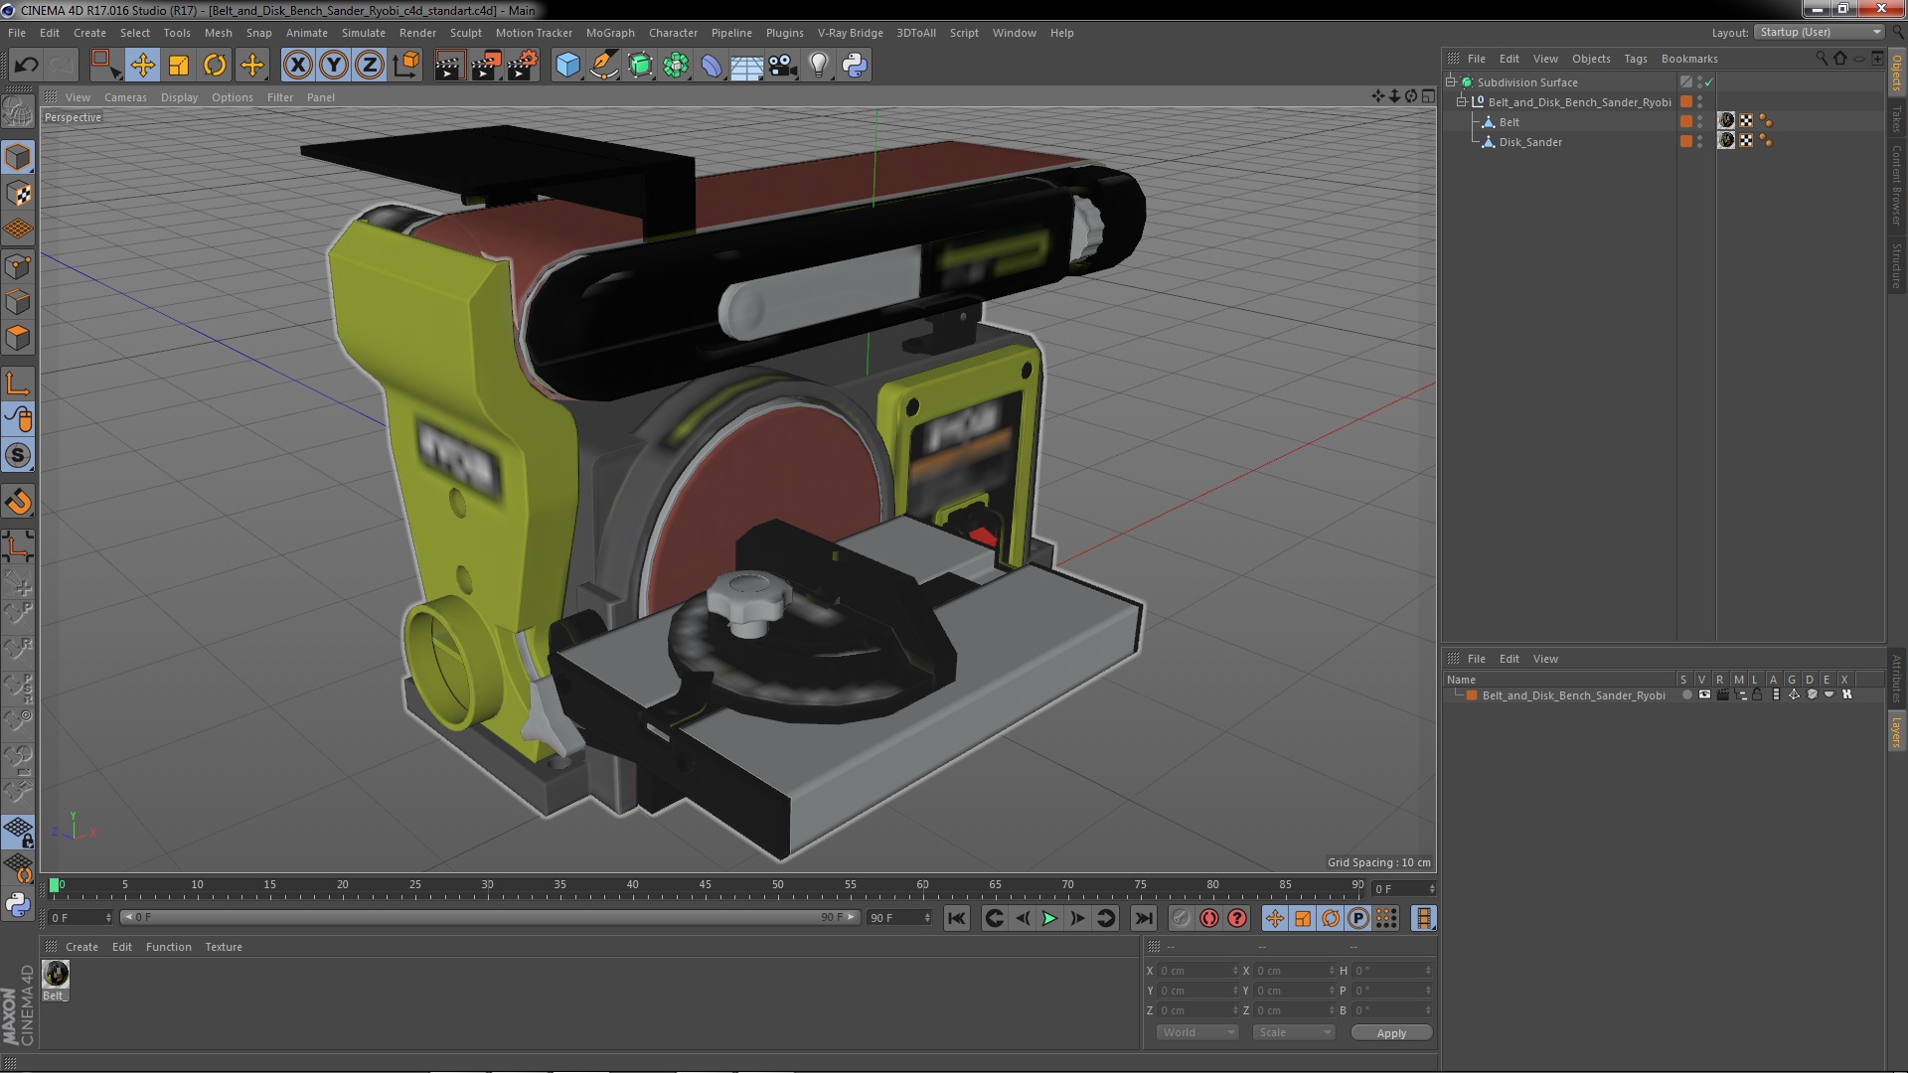Click the Render to Picture Viewer icon
Image resolution: width=1908 pixels, height=1073 pixels.
pyautogui.click(x=486, y=66)
